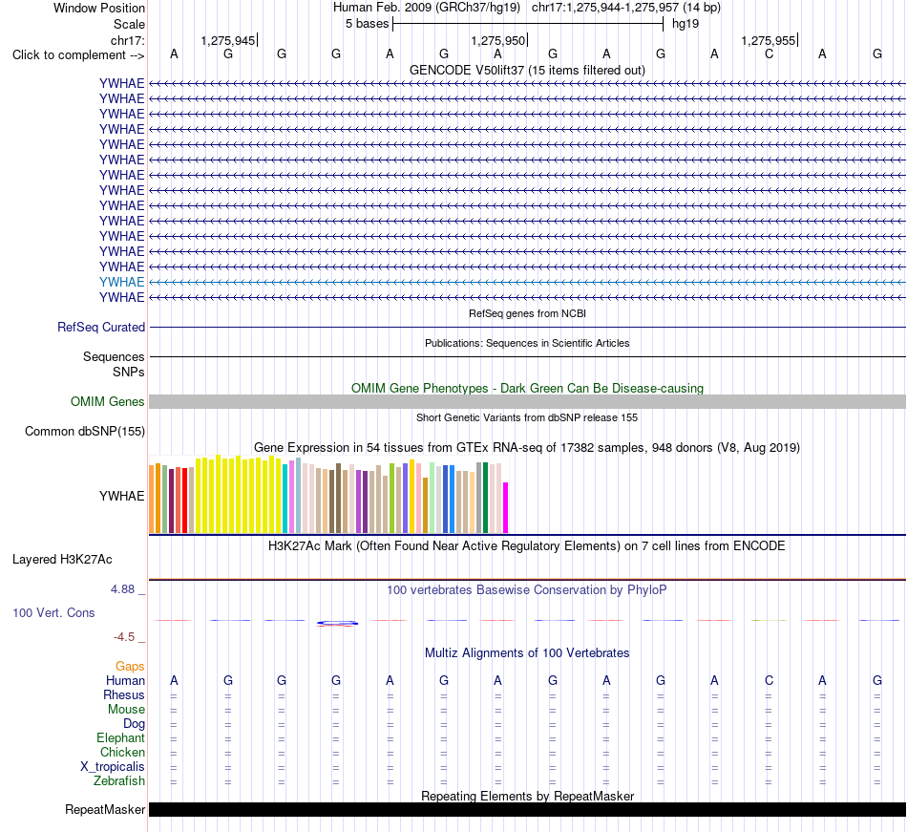The image size is (907, 832).
Task: Click the 'Click to complement -->' label
Action: pos(78,55)
